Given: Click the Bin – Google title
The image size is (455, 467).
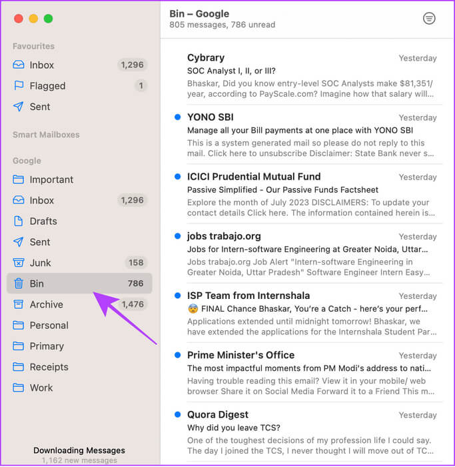Looking at the screenshot, I should click(199, 14).
